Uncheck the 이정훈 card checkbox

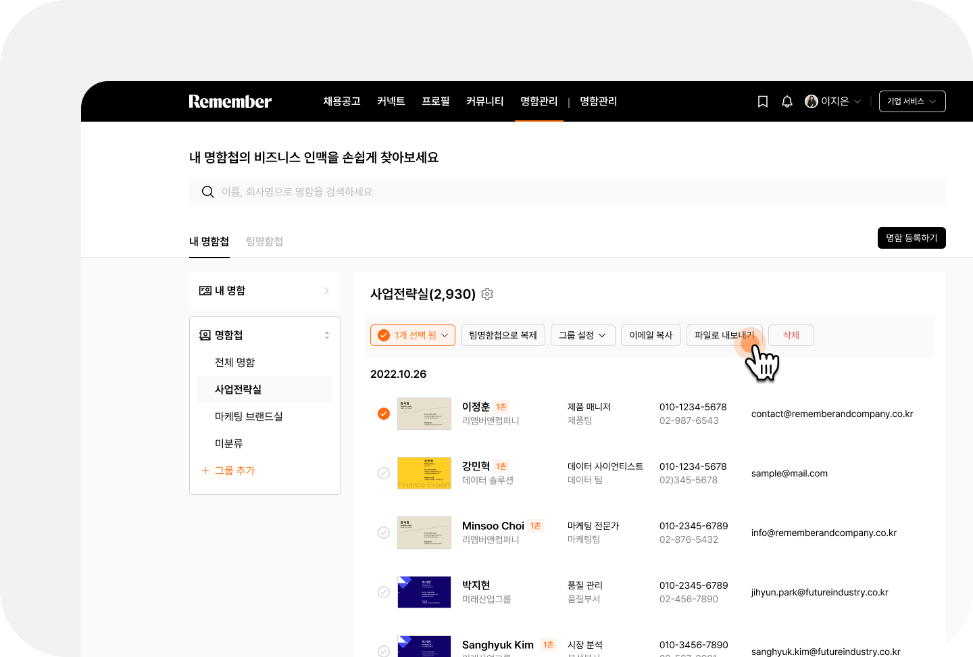coord(384,414)
